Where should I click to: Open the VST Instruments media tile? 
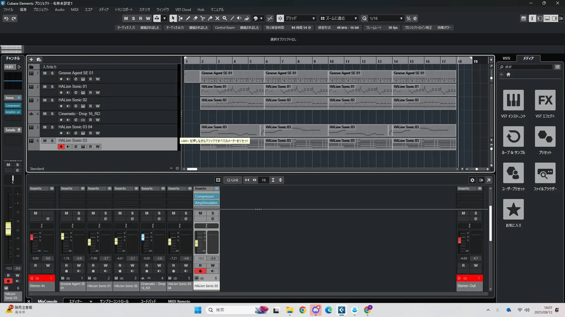click(513, 100)
